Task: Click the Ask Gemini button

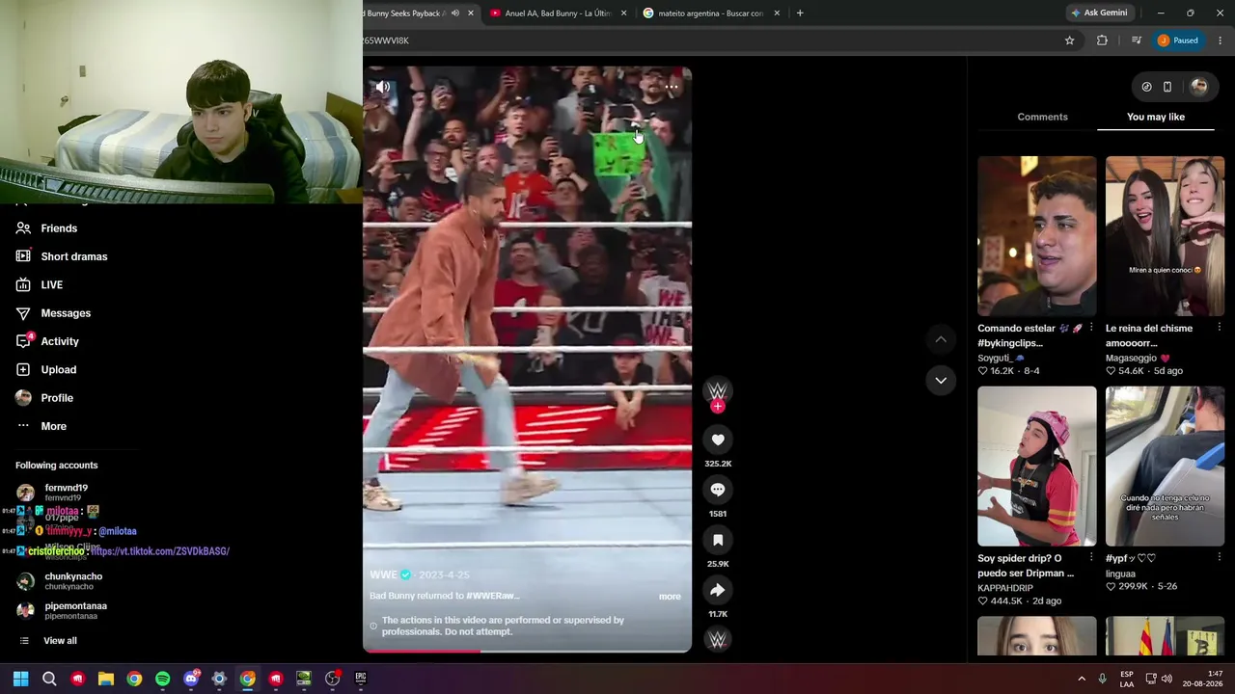Action: 1099,13
